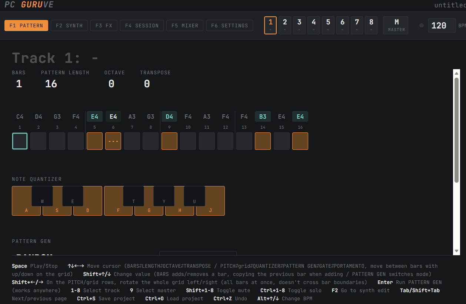Toggle active step 16 off
Image resolution: width=466 pixels, height=304 pixels.
pyautogui.click(x=300, y=141)
